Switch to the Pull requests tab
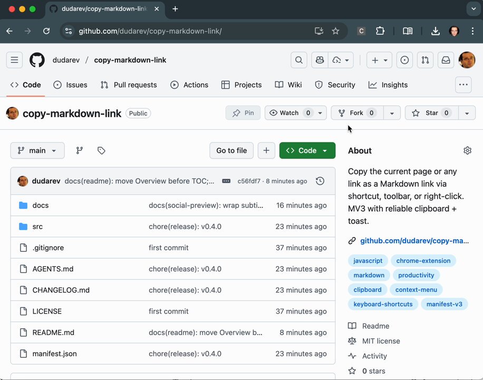The width and height of the screenshot is (483, 380). pyautogui.click(x=129, y=85)
